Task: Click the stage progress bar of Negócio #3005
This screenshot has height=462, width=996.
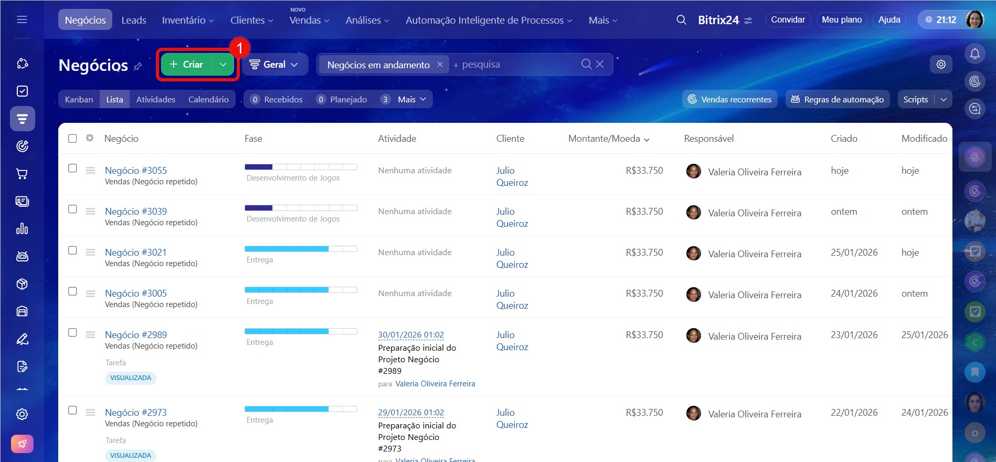Action: coord(301,290)
